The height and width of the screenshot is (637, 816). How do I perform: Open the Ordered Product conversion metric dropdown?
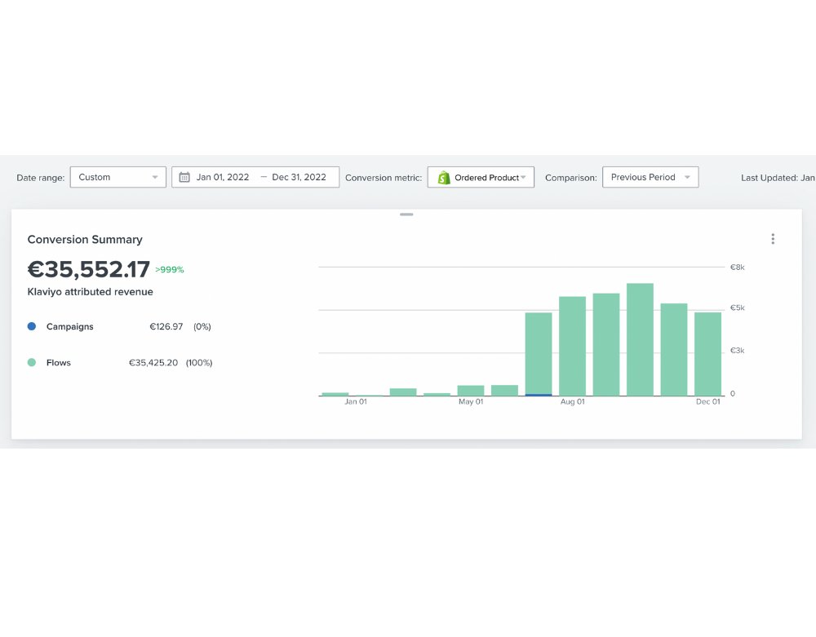pyautogui.click(x=481, y=177)
